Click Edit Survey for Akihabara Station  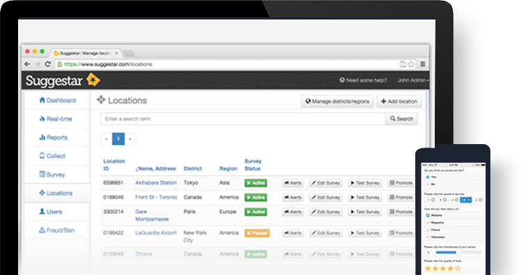(x=326, y=183)
